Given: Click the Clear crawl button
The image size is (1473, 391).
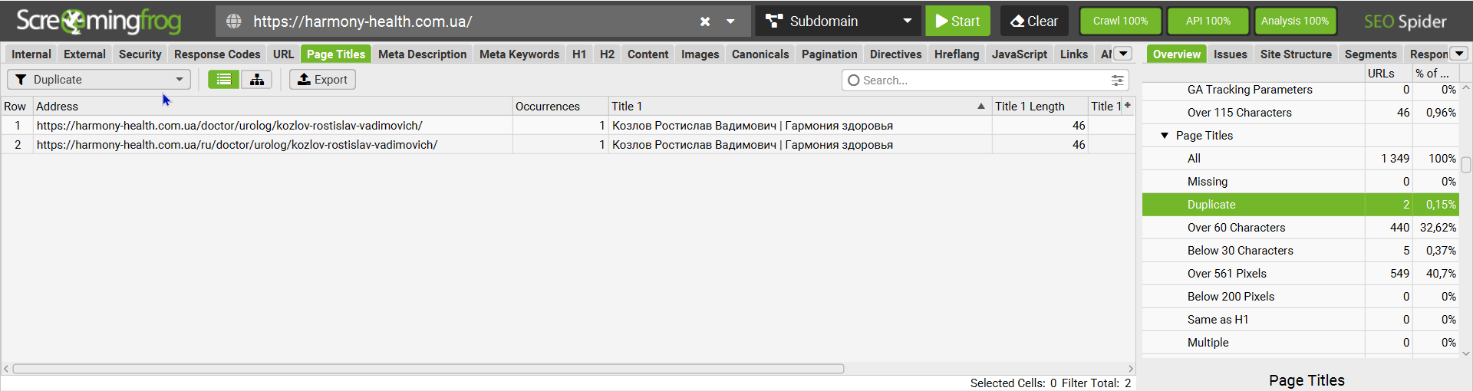Looking at the screenshot, I should (1034, 21).
